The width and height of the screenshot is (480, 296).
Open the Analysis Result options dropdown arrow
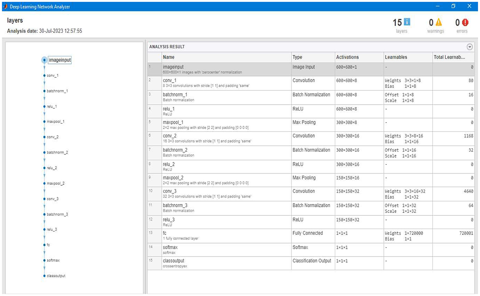point(470,47)
